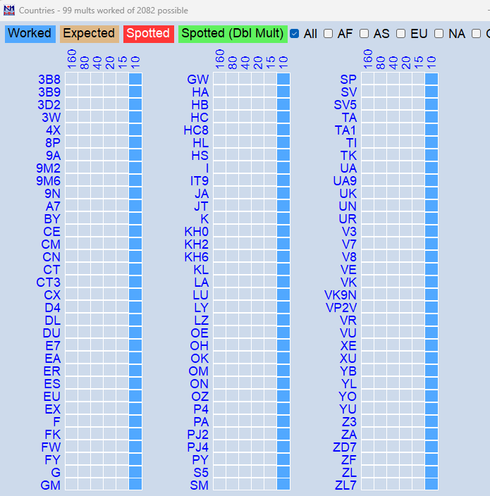The width and height of the screenshot is (490, 496).
Task: Click the worked 10m cell for JA
Action: (283, 194)
